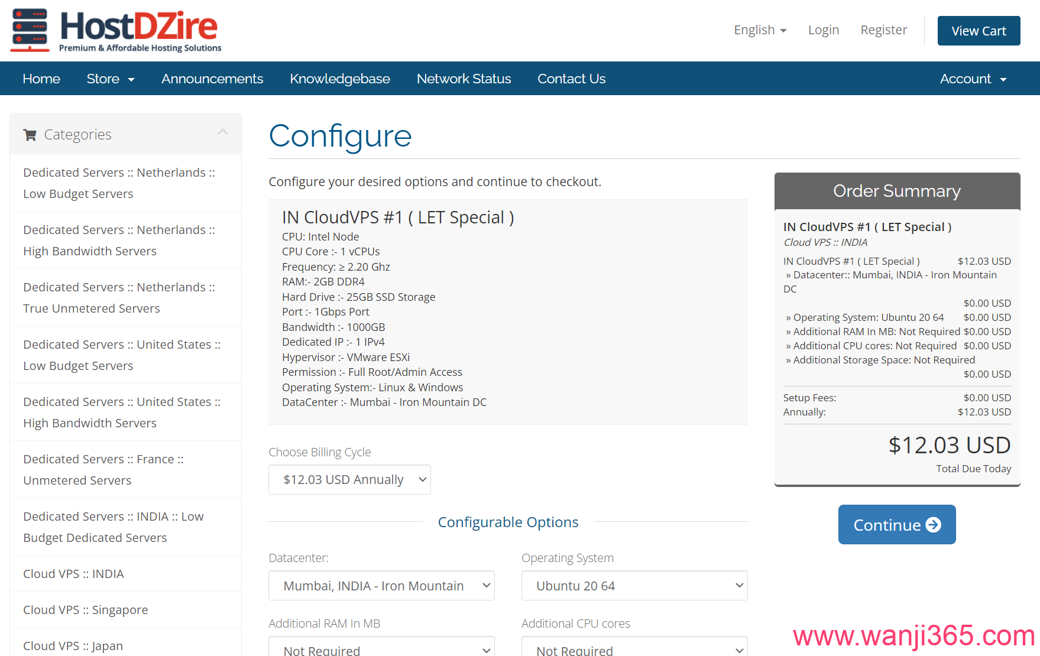The image size is (1040, 656).
Task: Open Netherlands High Bandwidth Servers category
Action: [125, 241]
